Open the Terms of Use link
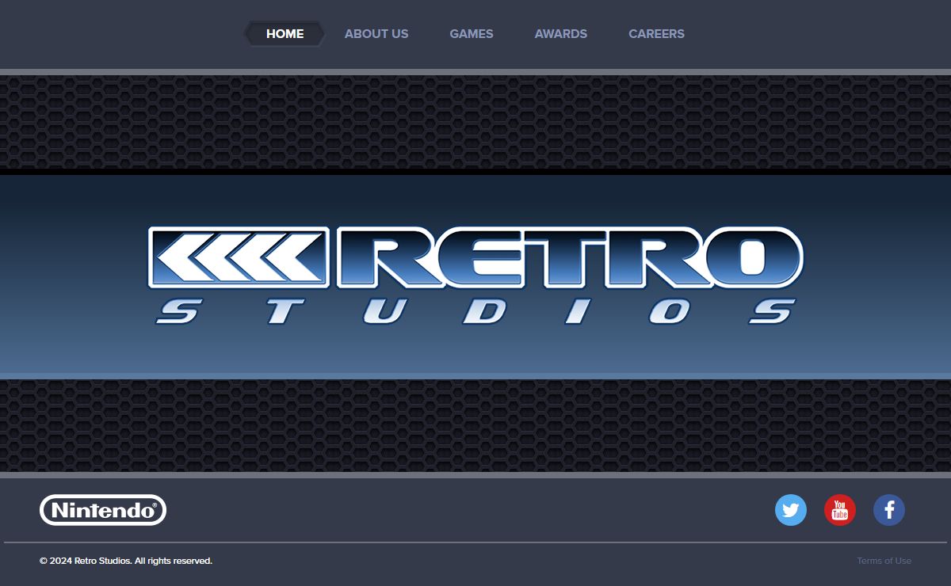This screenshot has width=951, height=586. pyautogui.click(x=884, y=561)
